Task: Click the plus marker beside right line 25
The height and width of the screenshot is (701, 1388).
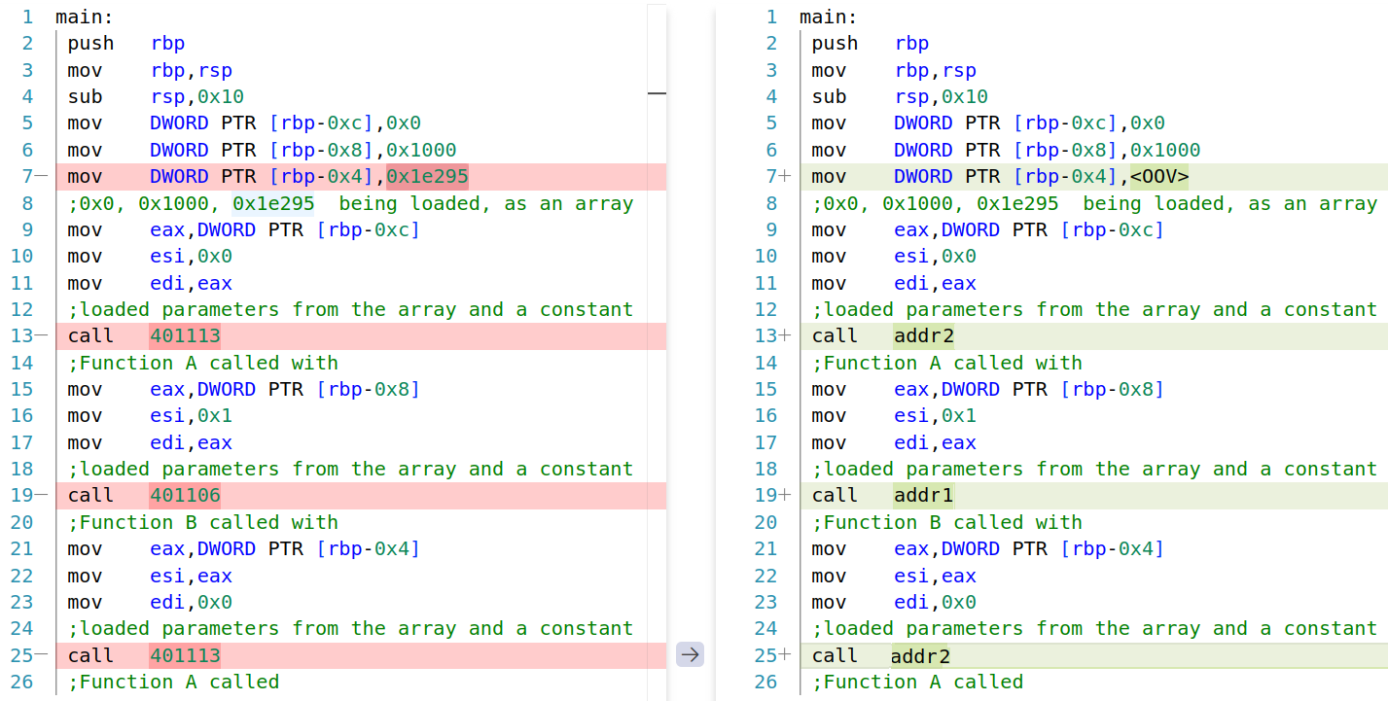Action: point(785,655)
